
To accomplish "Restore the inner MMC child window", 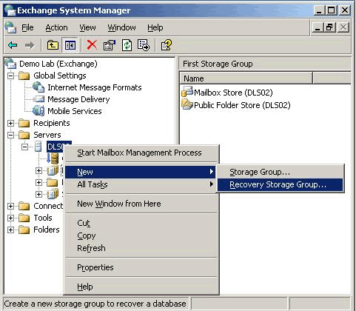I will (x=331, y=27).
